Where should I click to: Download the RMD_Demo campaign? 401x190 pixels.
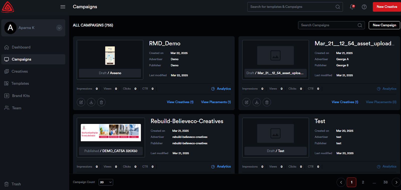coord(91,102)
